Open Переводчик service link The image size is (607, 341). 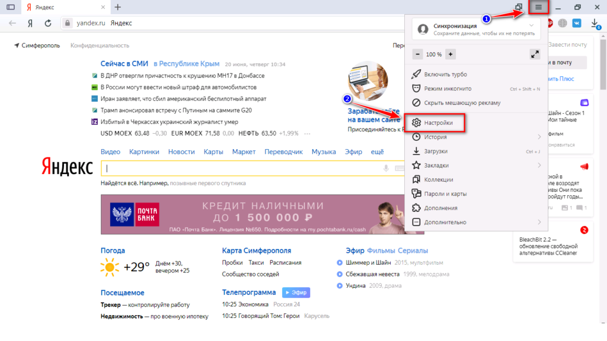[x=283, y=152]
